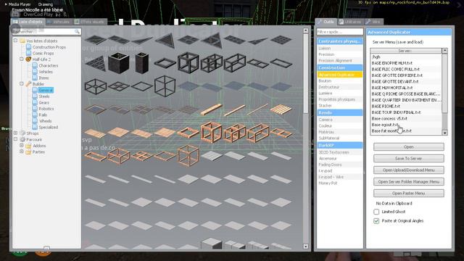Click the prop list vertical scrollbar thumb
Screen dimensions: 464x261
point(306,74)
